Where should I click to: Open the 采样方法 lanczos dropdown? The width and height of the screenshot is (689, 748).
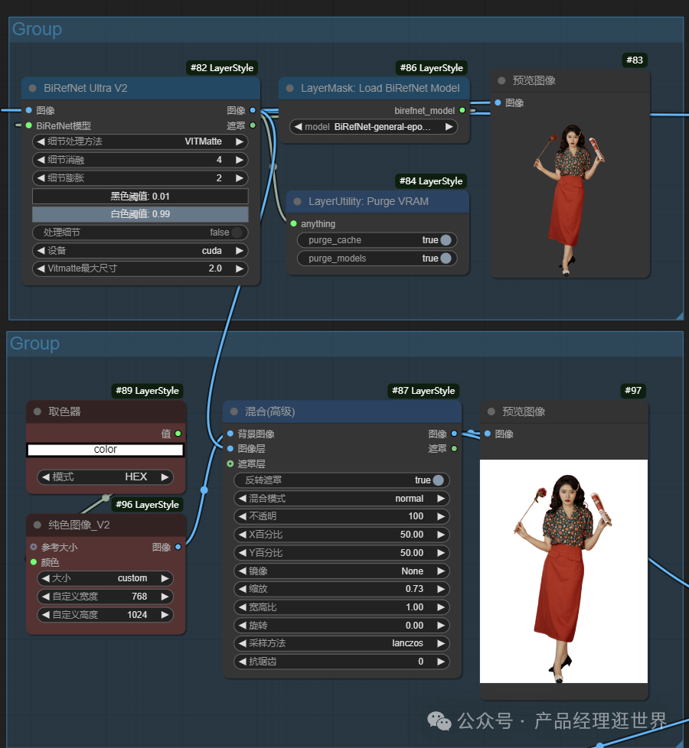pyautogui.click(x=341, y=643)
